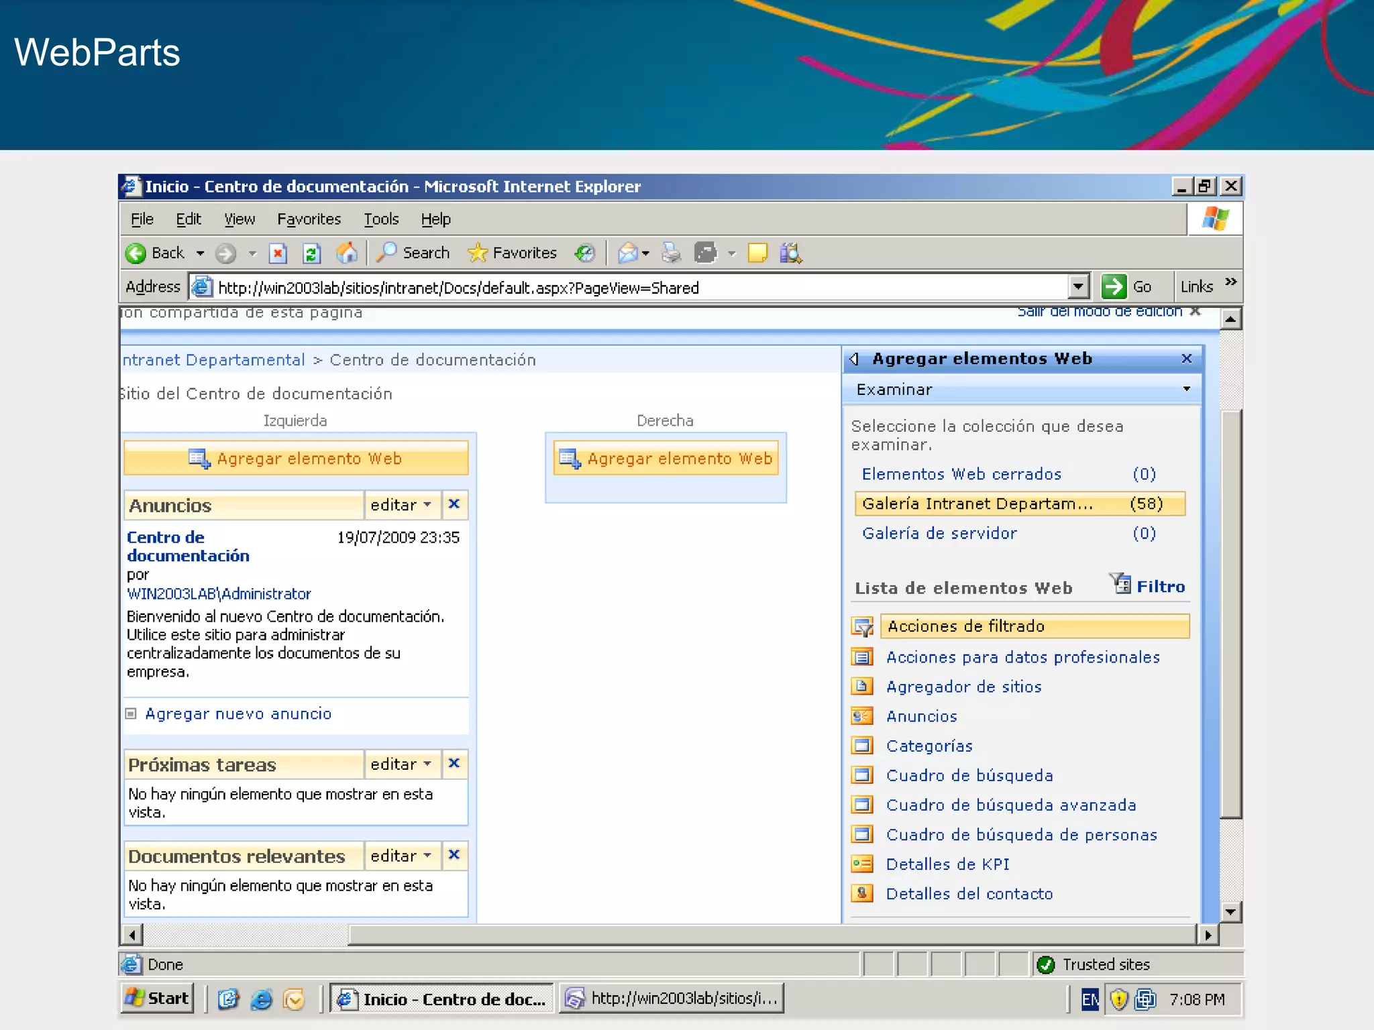Image resolution: width=1374 pixels, height=1030 pixels.
Task: Click Agregar elemento Web in Derecha zone
Action: pos(666,459)
